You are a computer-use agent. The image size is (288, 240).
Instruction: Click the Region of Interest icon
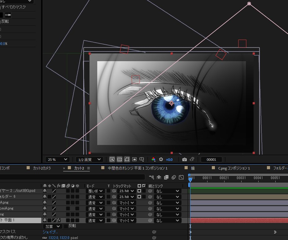(134, 160)
